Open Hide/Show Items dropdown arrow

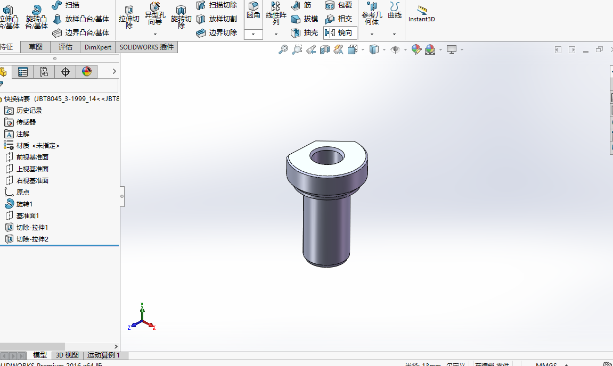tap(405, 49)
